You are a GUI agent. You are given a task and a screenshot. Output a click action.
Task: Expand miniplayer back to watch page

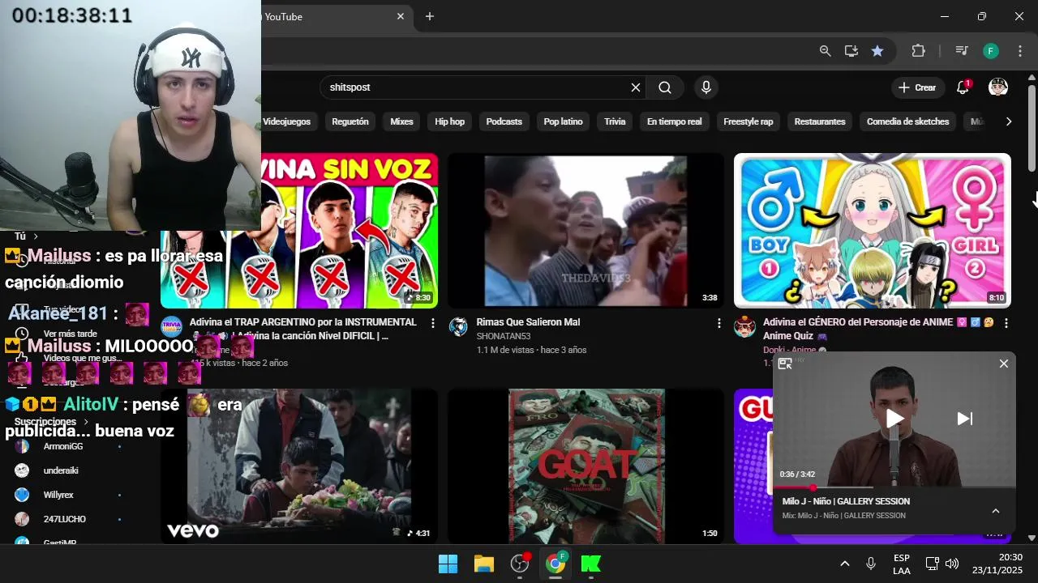point(785,364)
